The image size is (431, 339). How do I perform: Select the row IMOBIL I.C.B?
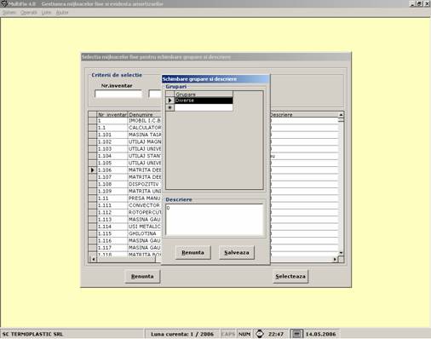pos(145,121)
